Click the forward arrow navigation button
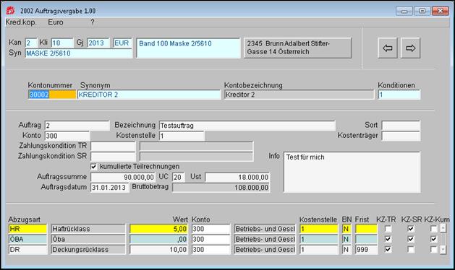This screenshot has width=455, height=270. click(410, 48)
